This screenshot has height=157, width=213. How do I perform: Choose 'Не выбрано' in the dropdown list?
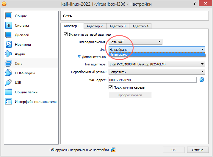coord(157,54)
